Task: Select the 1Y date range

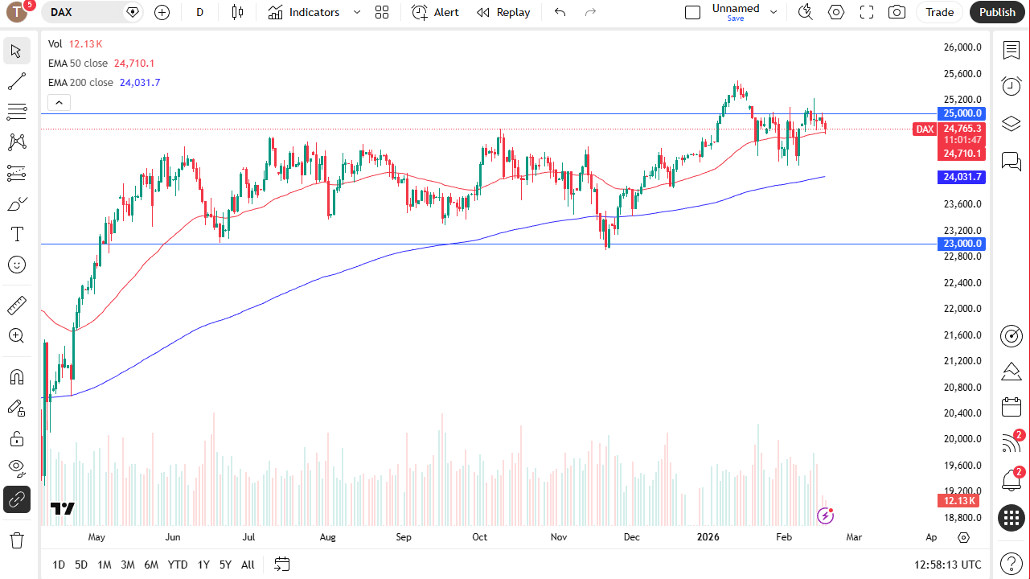Action: tap(203, 565)
